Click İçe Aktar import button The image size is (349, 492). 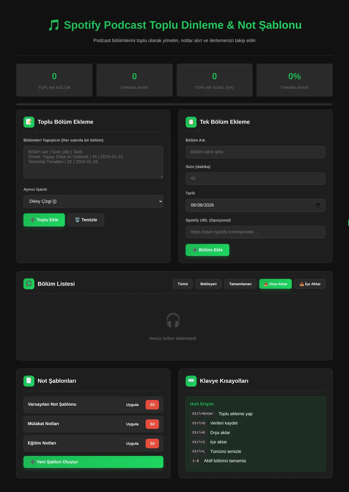pos(310,284)
